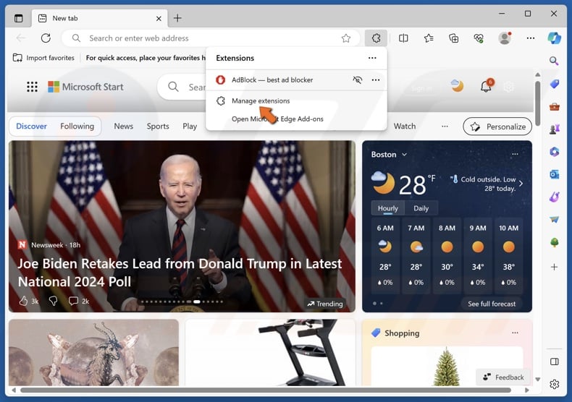
Task: Open Shopping card more options
Action: (515, 333)
